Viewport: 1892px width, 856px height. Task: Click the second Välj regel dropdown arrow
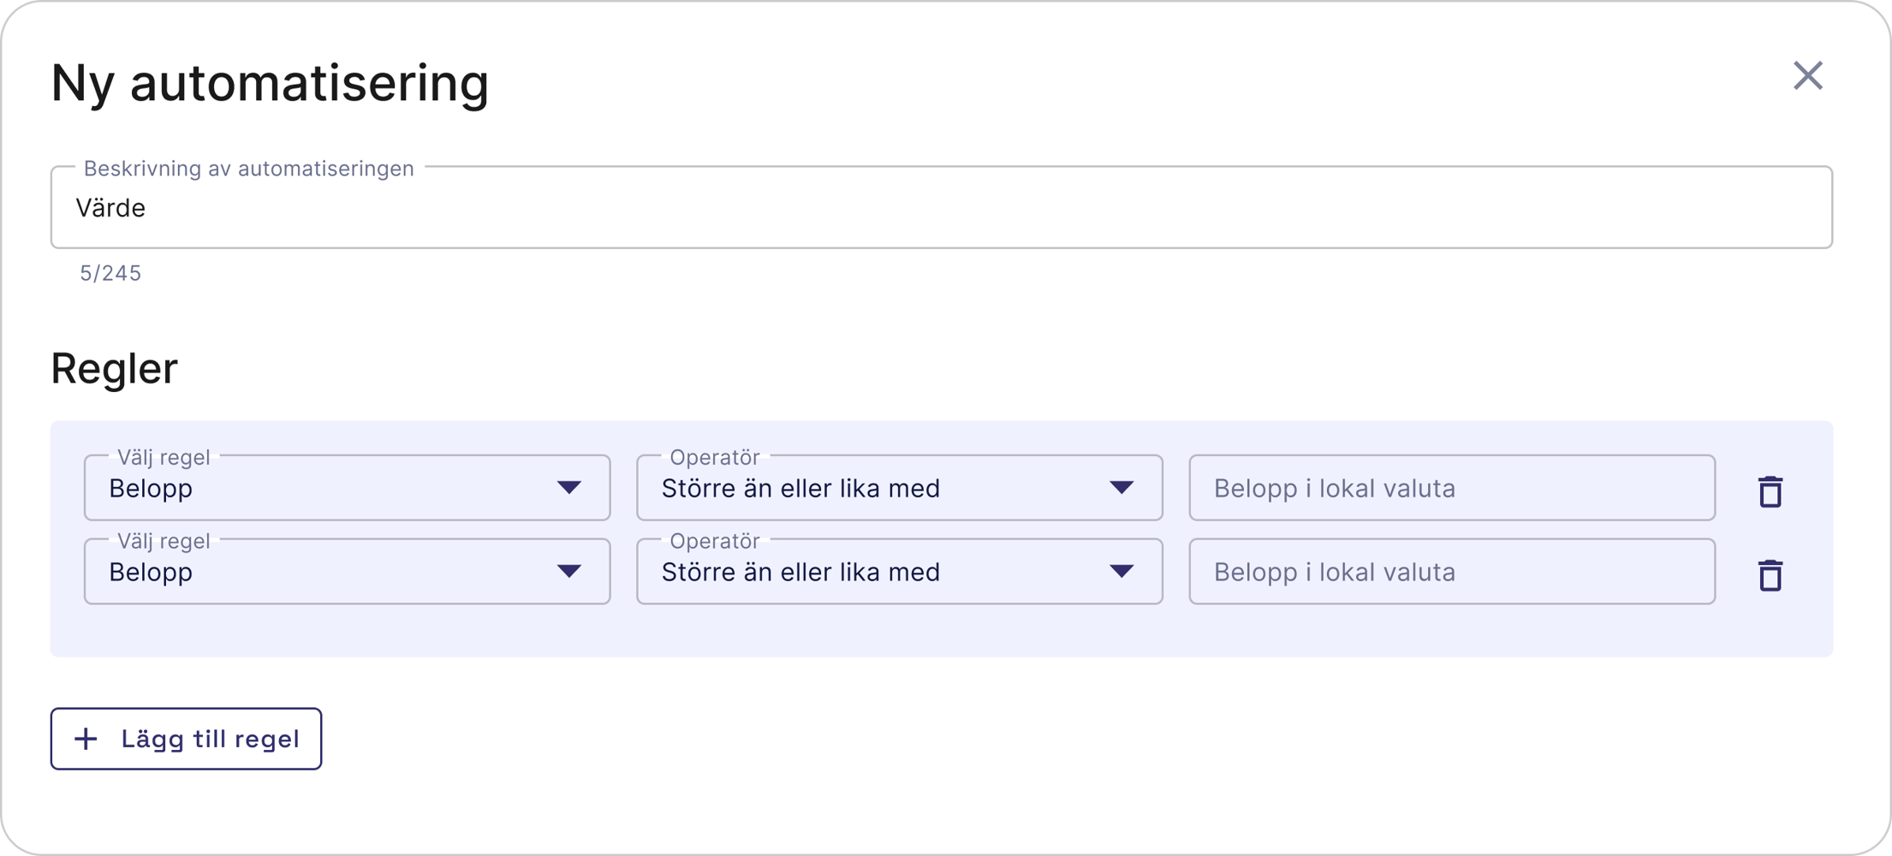click(x=571, y=571)
